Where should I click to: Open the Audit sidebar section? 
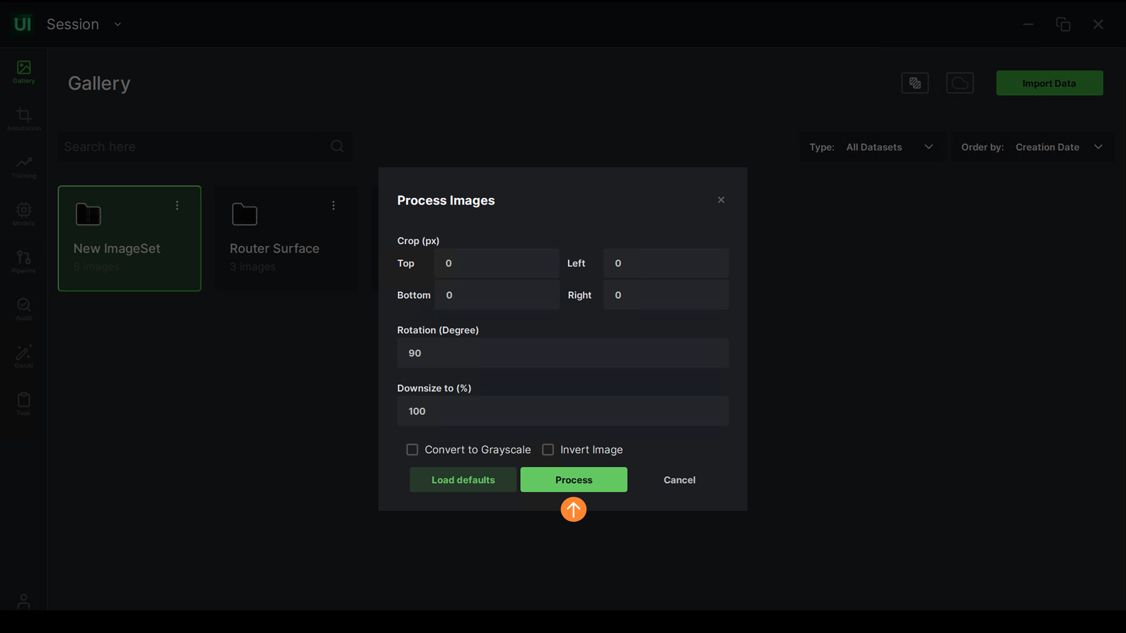tap(23, 309)
